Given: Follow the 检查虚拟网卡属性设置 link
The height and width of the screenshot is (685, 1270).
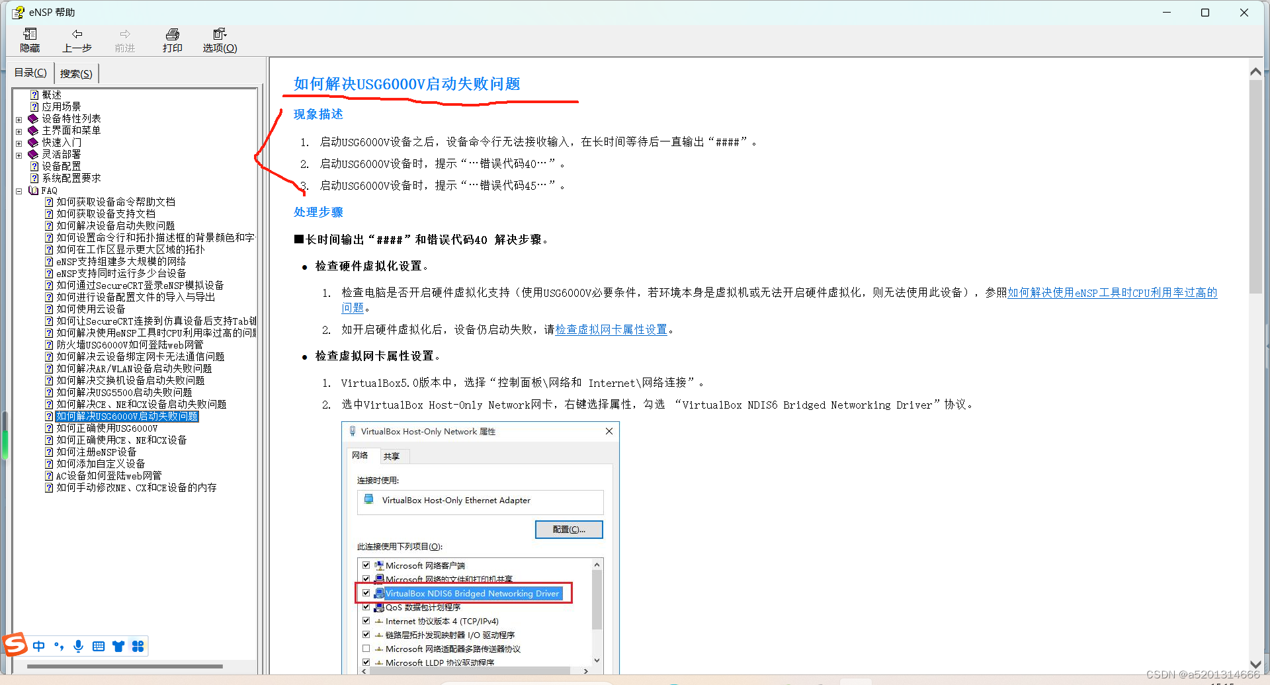Looking at the screenshot, I should tap(611, 329).
